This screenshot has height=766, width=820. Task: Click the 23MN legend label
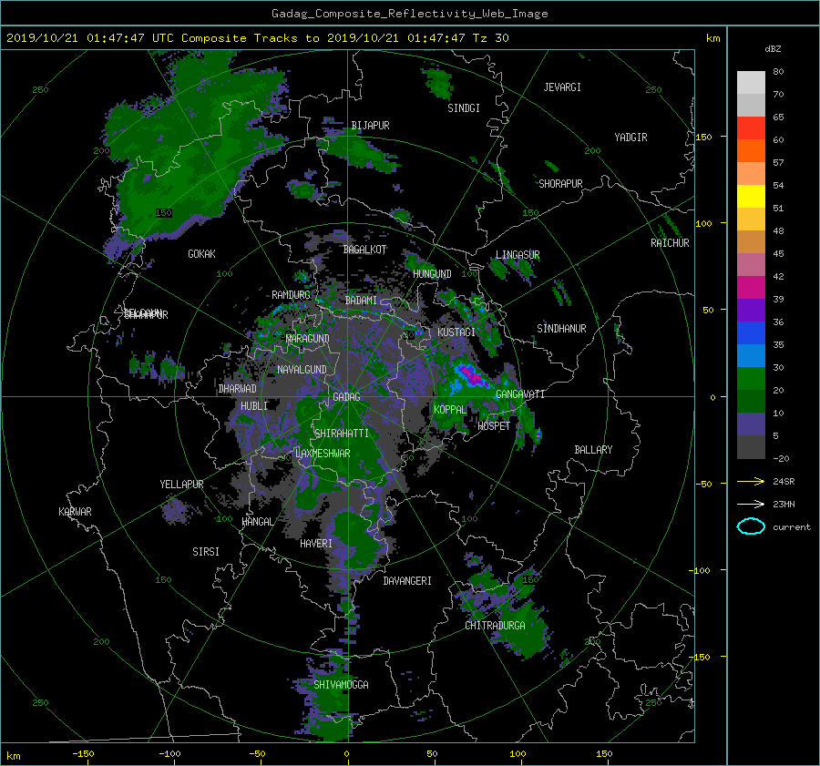(x=784, y=504)
